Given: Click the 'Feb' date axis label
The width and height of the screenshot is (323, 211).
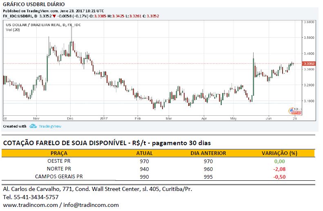Looking at the screenshot, I should pos(138,119).
